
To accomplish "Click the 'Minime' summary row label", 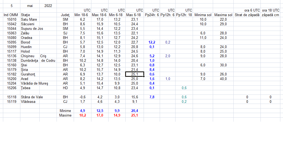I will tap(65, 111).
